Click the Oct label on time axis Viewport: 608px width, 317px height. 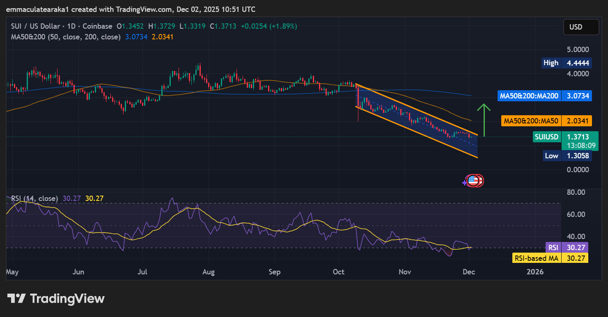(x=339, y=272)
